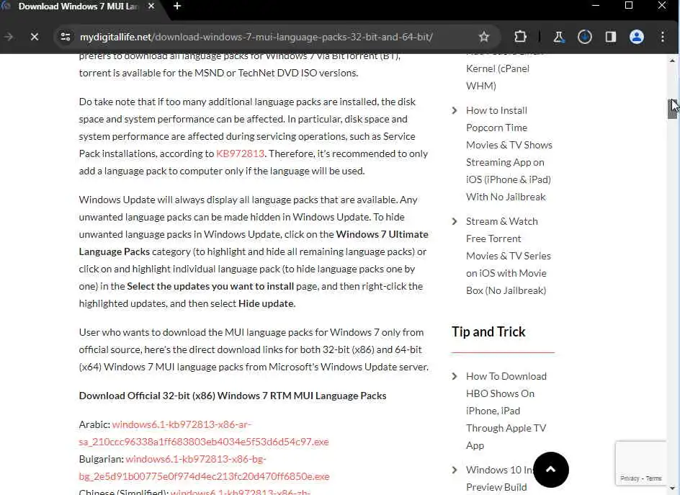Bookmark this page with the star icon

(484, 37)
